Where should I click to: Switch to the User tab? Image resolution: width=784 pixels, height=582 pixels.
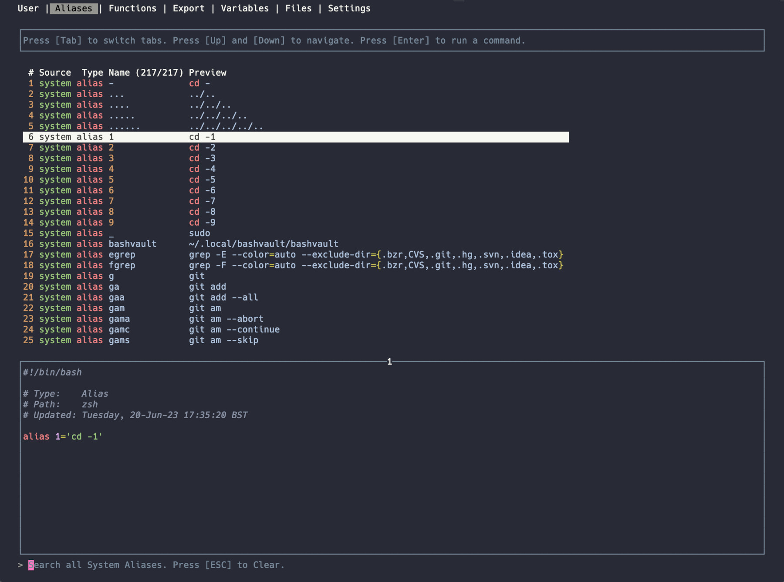28,8
